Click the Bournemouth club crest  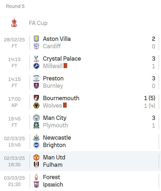click(36, 98)
